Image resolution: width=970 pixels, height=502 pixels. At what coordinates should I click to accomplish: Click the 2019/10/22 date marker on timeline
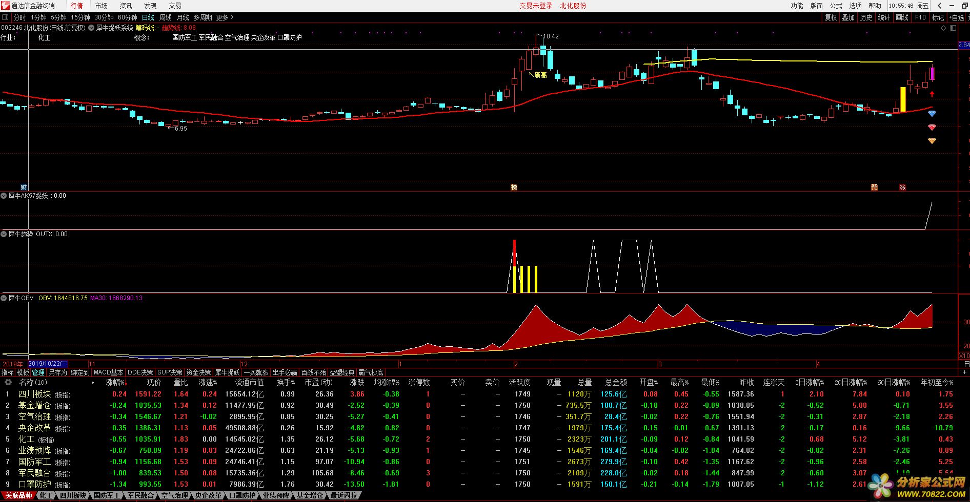(48, 364)
